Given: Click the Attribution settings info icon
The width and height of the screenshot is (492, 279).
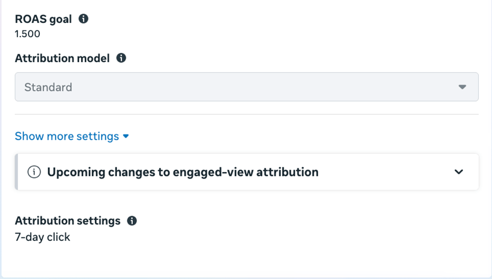Looking at the screenshot, I should (132, 221).
